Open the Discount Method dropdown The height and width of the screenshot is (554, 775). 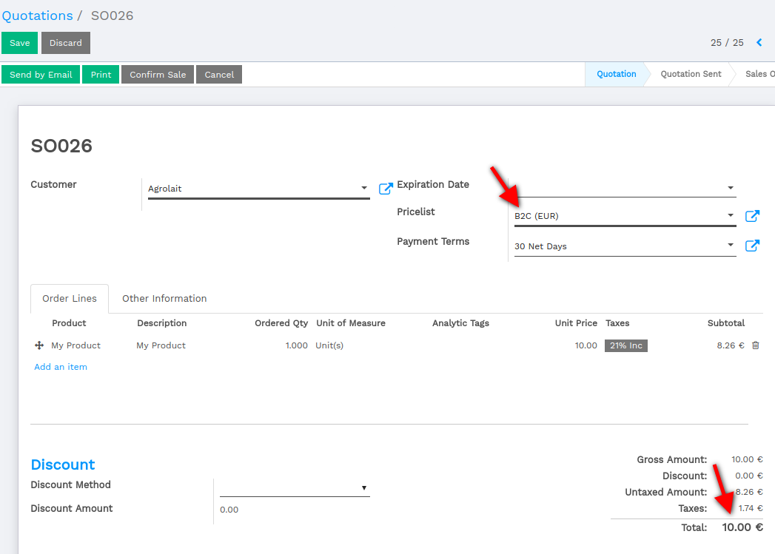pos(295,488)
